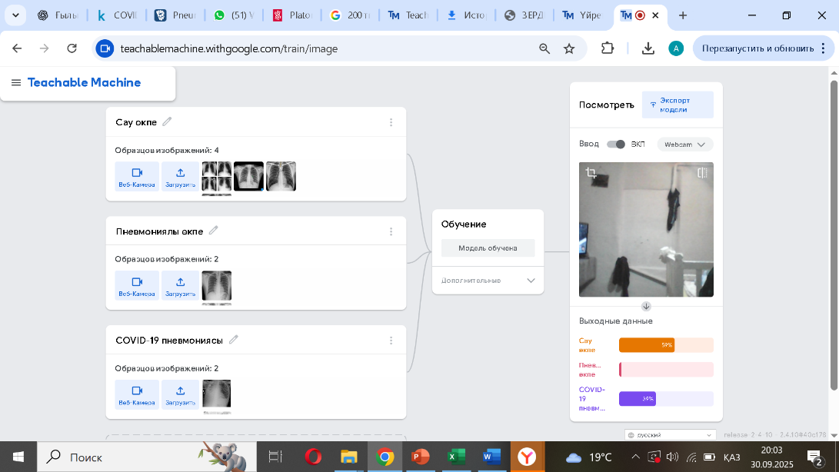The width and height of the screenshot is (839, 472).
Task: Expand the Дополнительные advanced settings
Action: coord(488,281)
